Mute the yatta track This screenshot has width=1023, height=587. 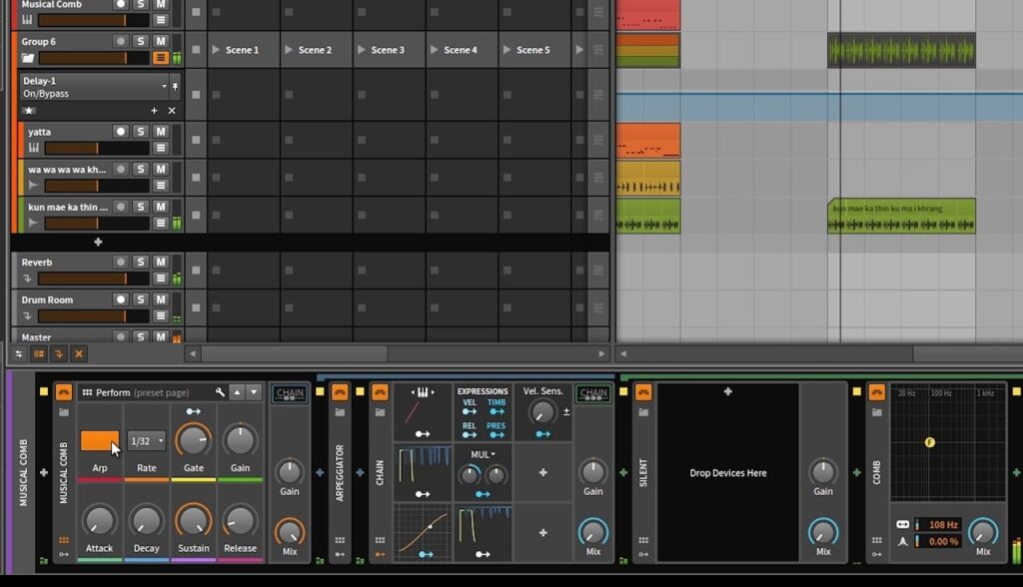click(x=159, y=131)
